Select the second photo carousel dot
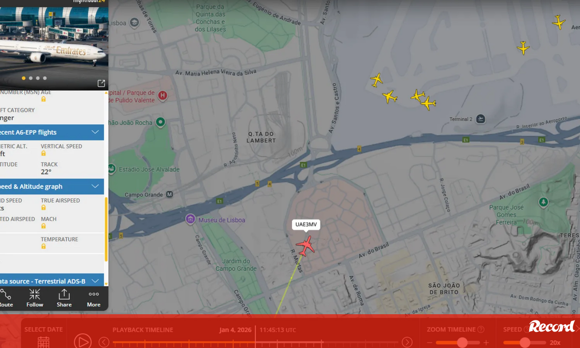This screenshot has width=580, height=348. pos(31,78)
